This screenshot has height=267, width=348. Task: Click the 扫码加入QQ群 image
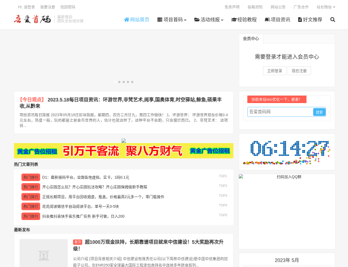point(287,211)
